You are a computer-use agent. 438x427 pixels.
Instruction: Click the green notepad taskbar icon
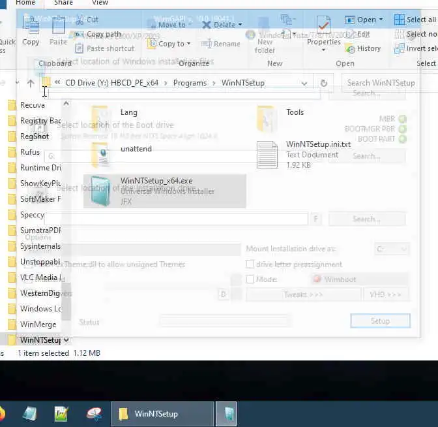click(61, 414)
